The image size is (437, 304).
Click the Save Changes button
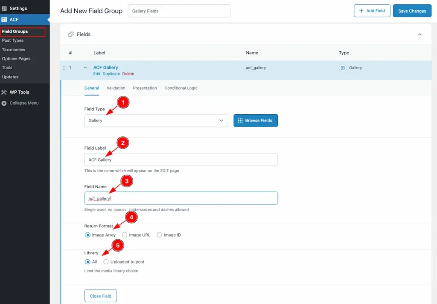412,11
